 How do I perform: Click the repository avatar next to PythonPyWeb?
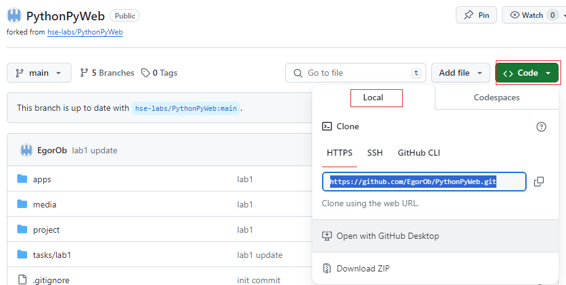(x=14, y=15)
